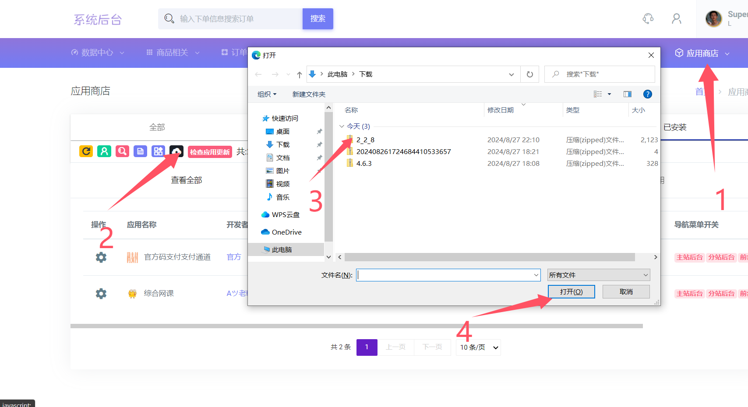Toggle the preview pane icon in dialog

(x=627, y=94)
